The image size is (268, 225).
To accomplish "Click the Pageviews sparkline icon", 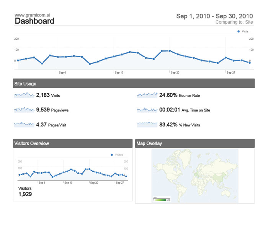I will [24, 110].
